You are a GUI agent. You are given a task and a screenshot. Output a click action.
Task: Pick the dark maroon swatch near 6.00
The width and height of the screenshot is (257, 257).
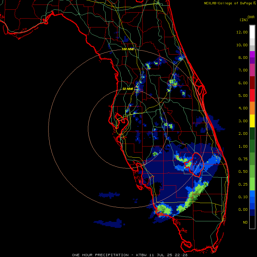point(252,83)
